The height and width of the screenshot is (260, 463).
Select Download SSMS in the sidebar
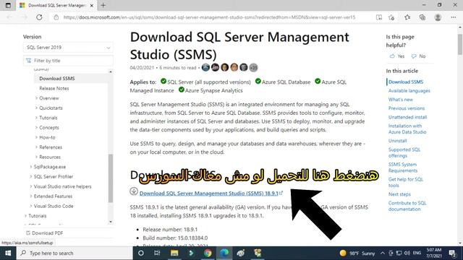(57, 79)
